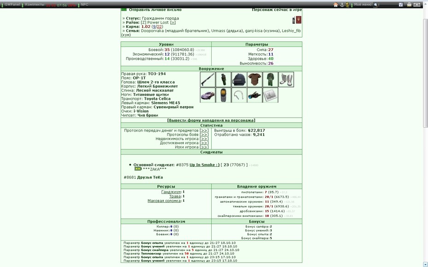Viewport: 428px width, 267px height.
Task: Open Протокол передач денег и предметов [>>]
Action: coord(204,131)
